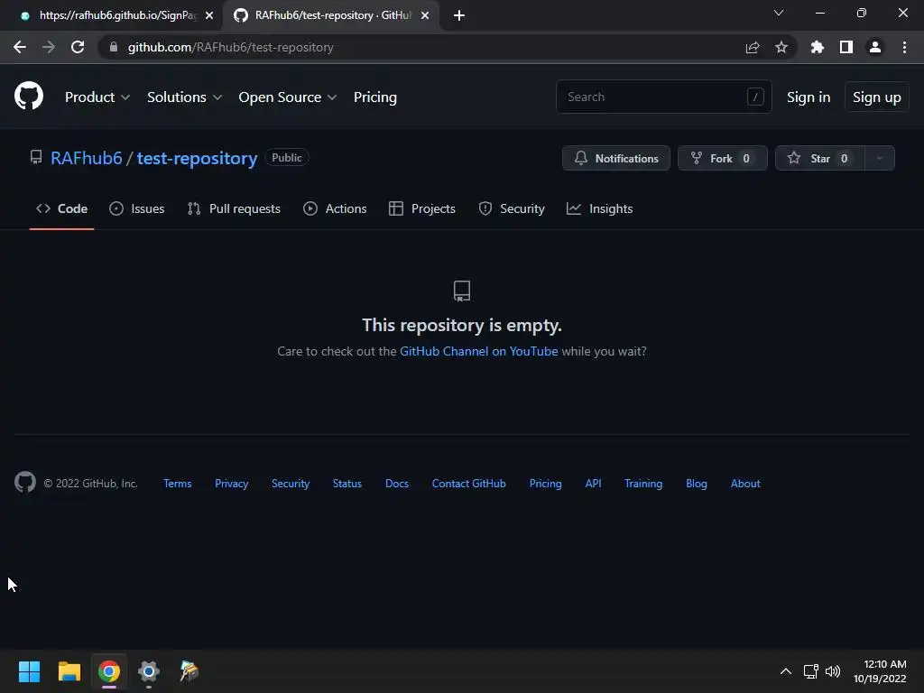View the Insights tab
The width and height of the screenshot is (924, 693).
(599, 208)
